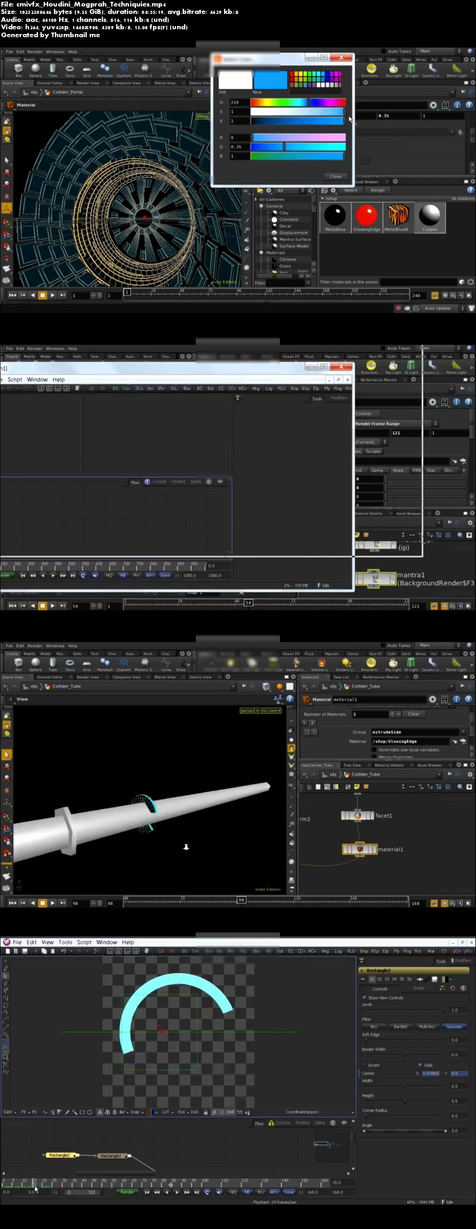Screen dimensions: 476x1229
Task: Toggle Auto Takes checkbox above the color picker
Action: pyautogui.click(x=384, y=51)
